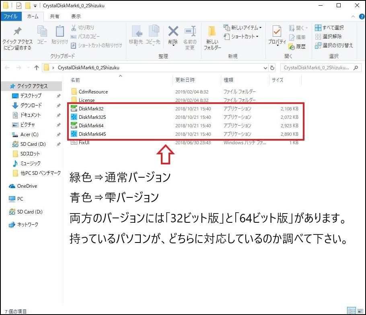Select the FixUI batch file
Viewport: 366px width, 315px height.
point(84,143)
